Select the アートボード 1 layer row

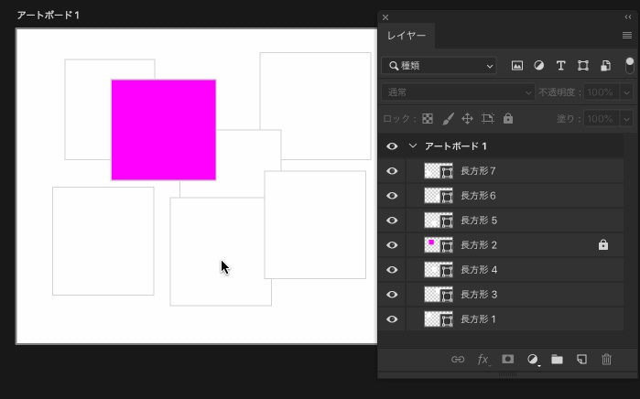pos(501,146)
